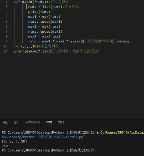Click line number 11 in gutter

tap(5, 51)
